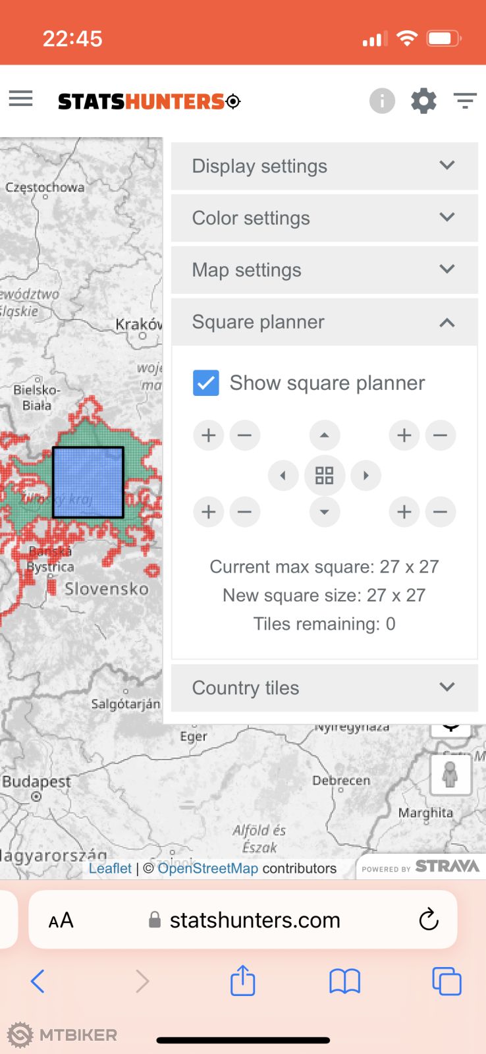Move square planner up with arrow
The height and width of the screenshot is (1054, 486).
325,435
